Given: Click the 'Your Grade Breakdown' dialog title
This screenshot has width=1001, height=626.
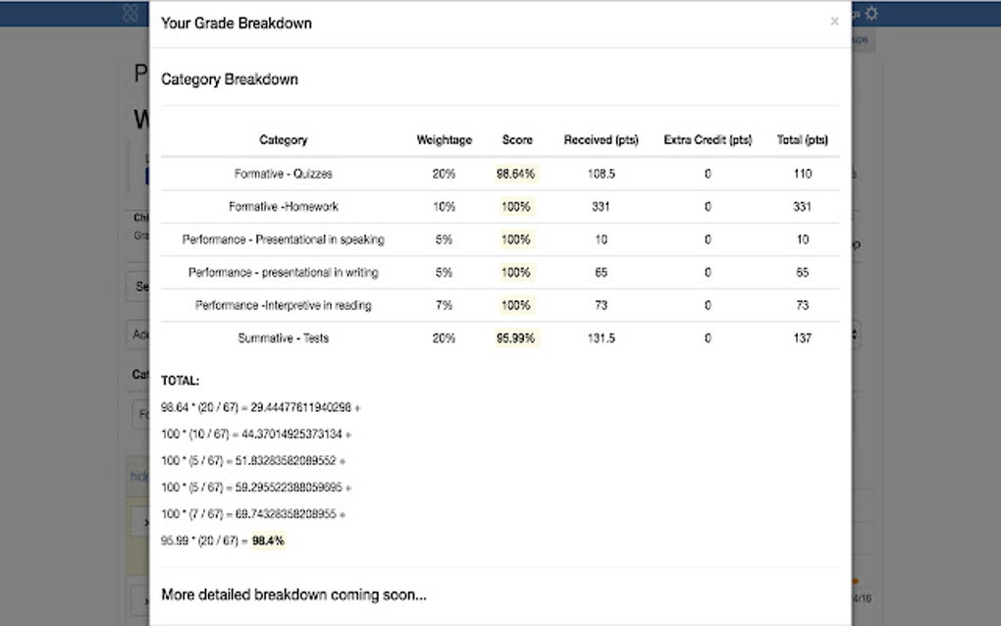Looking at the screenshot, I should pyautogui.click(x=236, y=23).
